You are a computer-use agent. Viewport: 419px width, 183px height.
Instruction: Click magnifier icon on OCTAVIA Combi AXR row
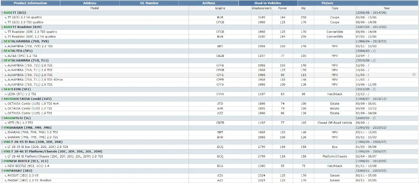pos(5,108)
